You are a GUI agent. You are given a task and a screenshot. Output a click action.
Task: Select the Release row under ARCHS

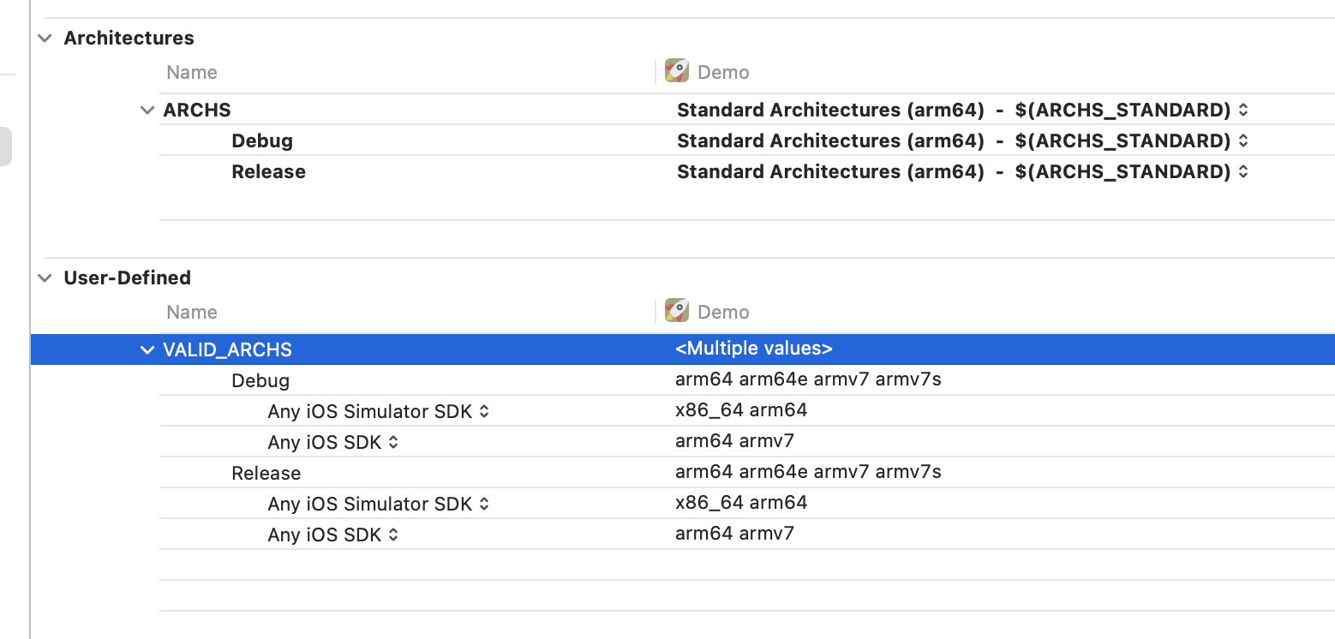point(269,172)
